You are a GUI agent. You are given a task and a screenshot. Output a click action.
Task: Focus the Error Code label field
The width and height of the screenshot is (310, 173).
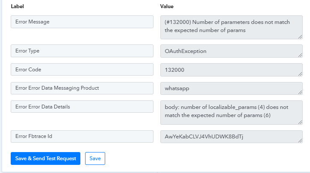point(82,69)
